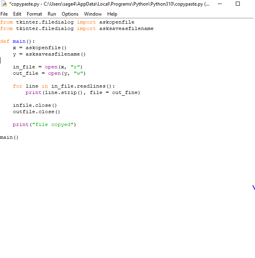Minimize the IDLE editor window

(220, 4)
